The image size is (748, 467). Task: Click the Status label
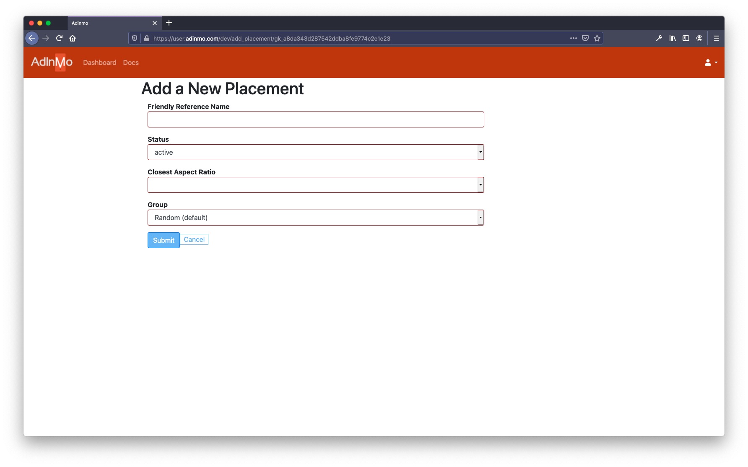click(x=158, y=139)
